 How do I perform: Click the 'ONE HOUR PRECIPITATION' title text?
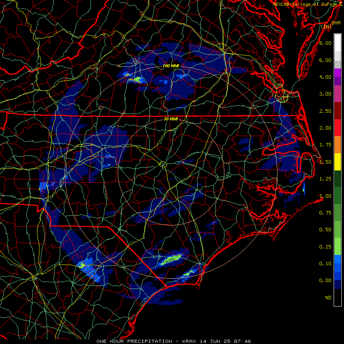[x=134, y=341]
